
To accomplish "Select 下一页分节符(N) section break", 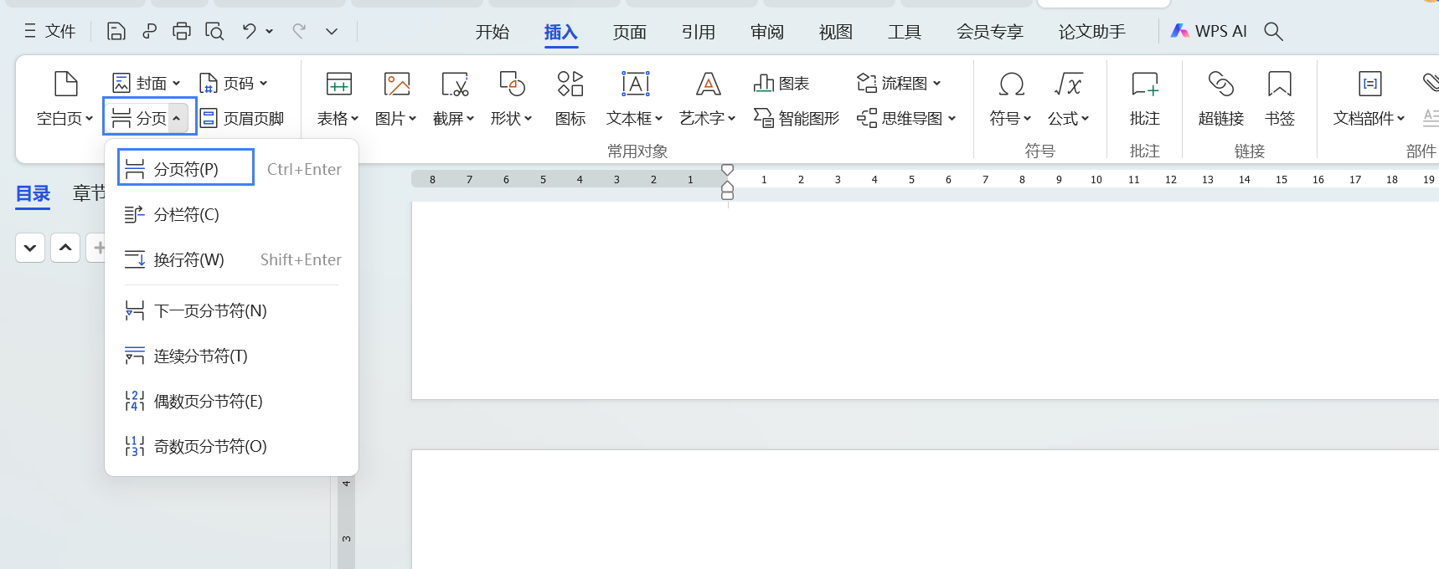I will click(231, 310).
